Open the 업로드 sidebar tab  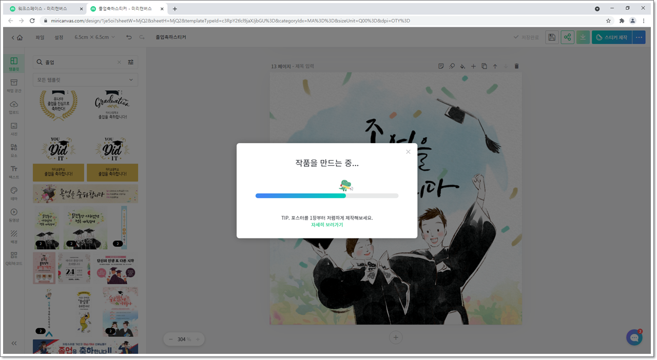click(14, 107)
